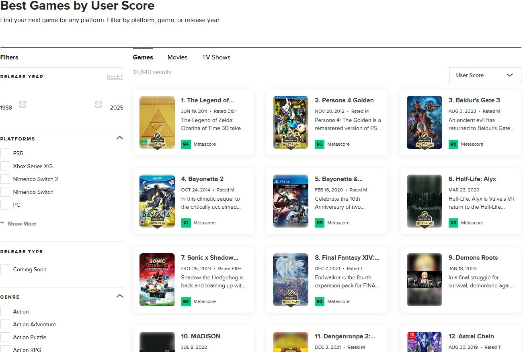
Task: Click the Persona 4 Golden Metascore badge
Action: pyautogui.click(x=320, y=144)
